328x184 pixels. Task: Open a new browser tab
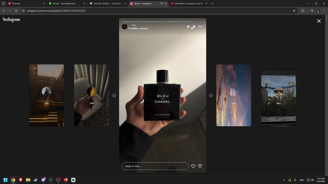click(212, 4)
